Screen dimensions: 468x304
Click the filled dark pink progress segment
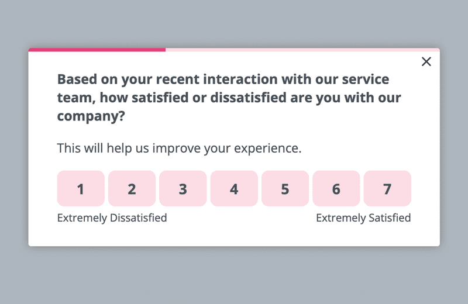[97, 50]
